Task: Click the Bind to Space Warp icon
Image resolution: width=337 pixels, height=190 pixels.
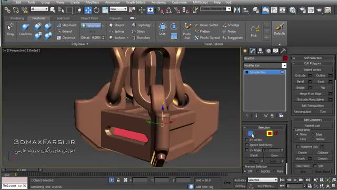Action: click(x=25, y=10)
